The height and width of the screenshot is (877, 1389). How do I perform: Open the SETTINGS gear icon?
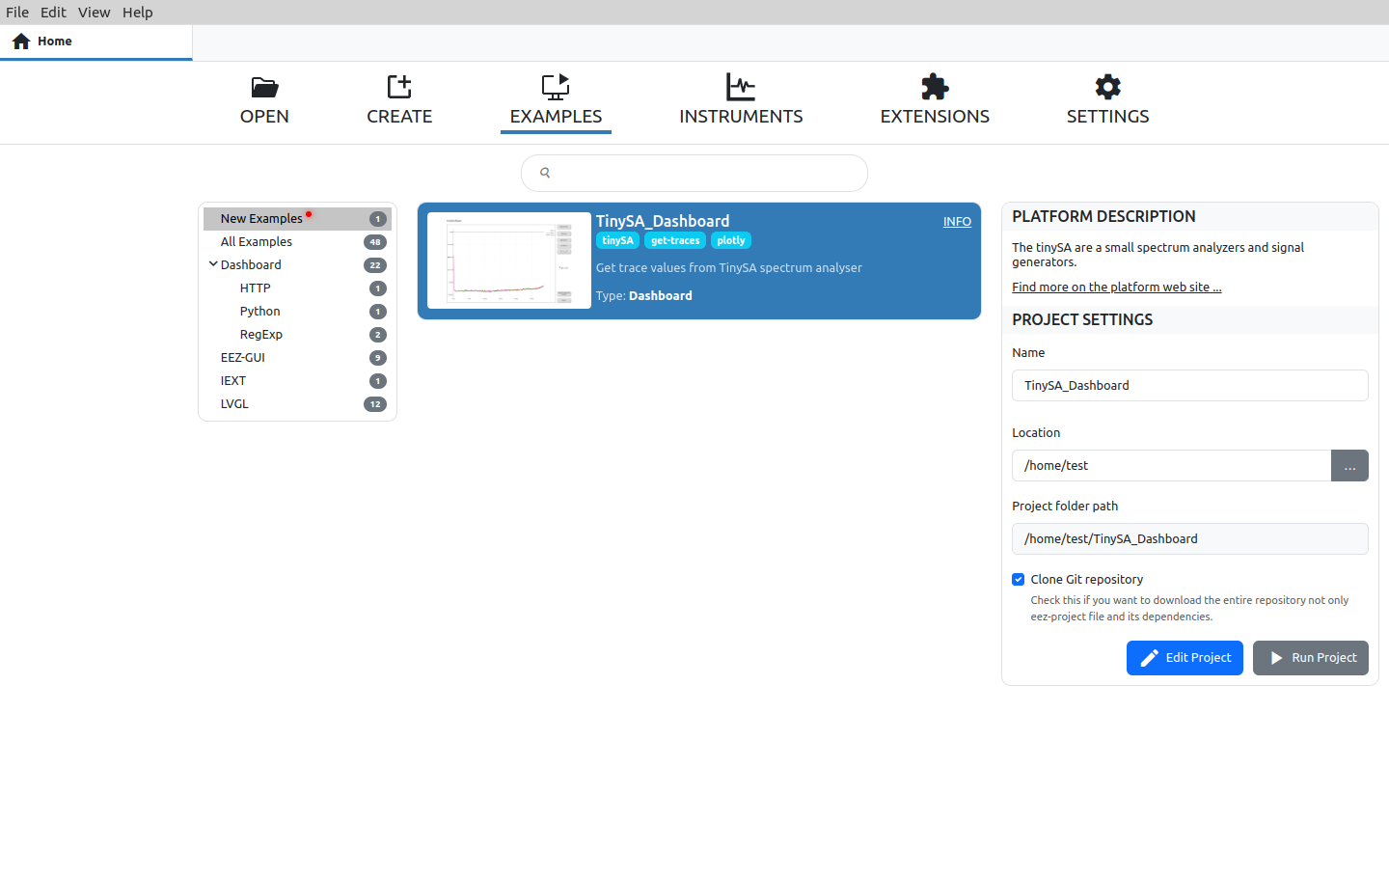[1108, 87]
